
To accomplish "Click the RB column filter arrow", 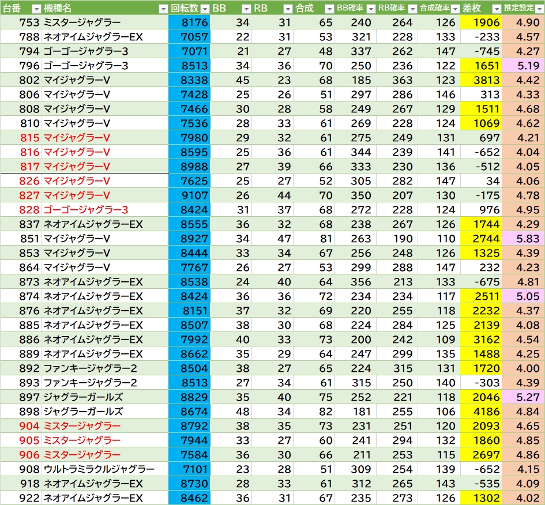I will pos(288,9).
